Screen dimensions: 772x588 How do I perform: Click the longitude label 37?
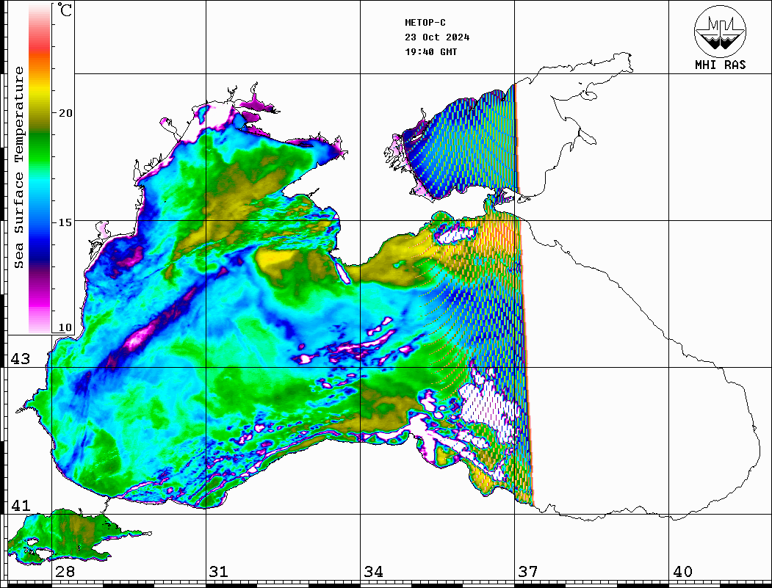click(x=528, y=572)
